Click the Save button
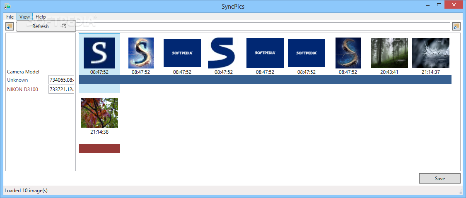 (x=439, y=179)
